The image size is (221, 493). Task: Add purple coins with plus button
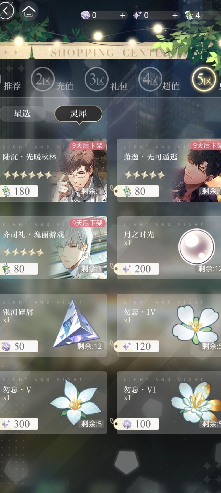123,15
